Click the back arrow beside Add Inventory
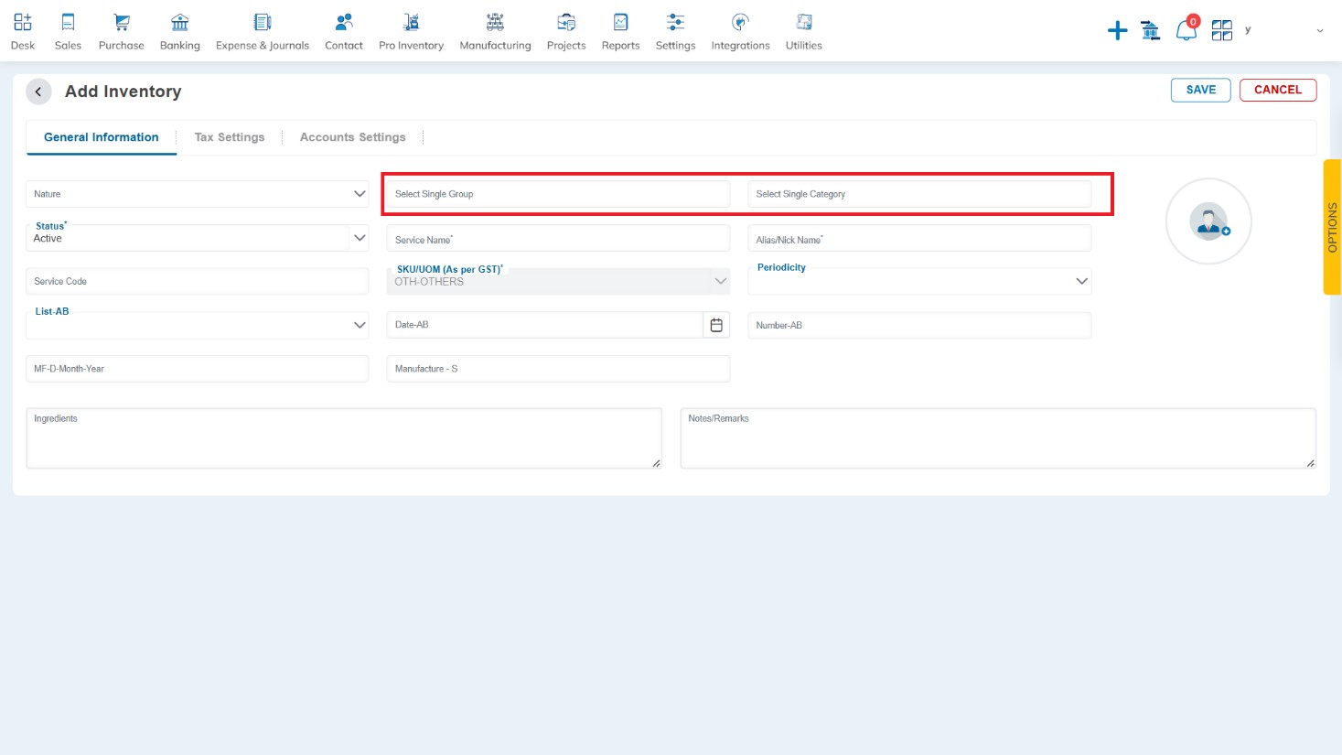The width and height of the screenshot is (1342, 755). 38,92
